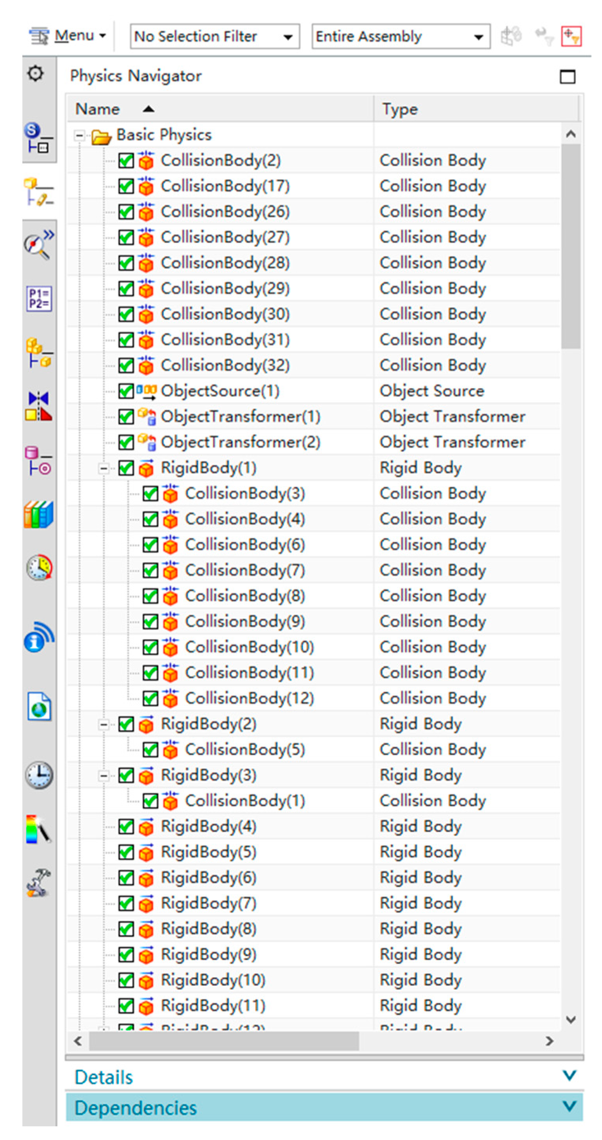Disable the RigidBody(4) checkbox

click(126, 826)
